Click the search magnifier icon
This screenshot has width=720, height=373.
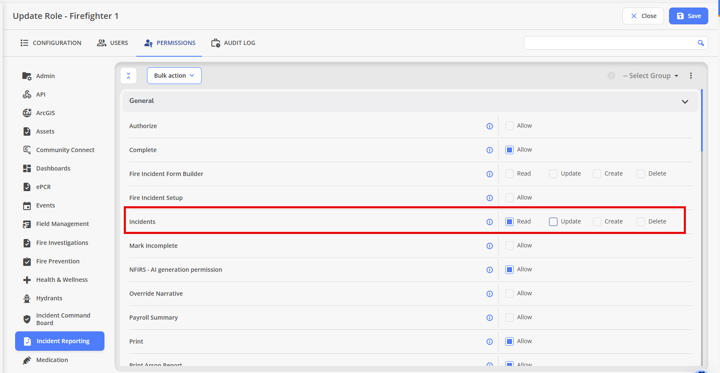tap(701, 43)
